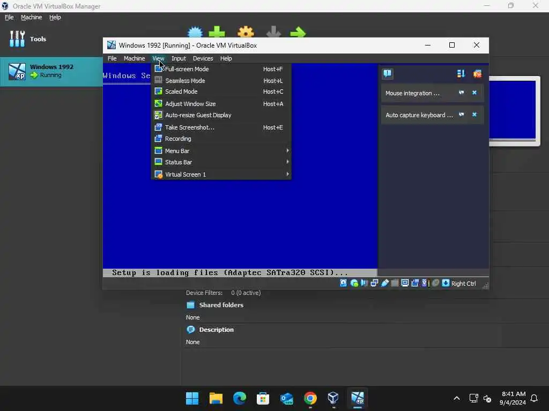Open the Devices menu
This screenshot has width=549, height=411.
(203, 58)
